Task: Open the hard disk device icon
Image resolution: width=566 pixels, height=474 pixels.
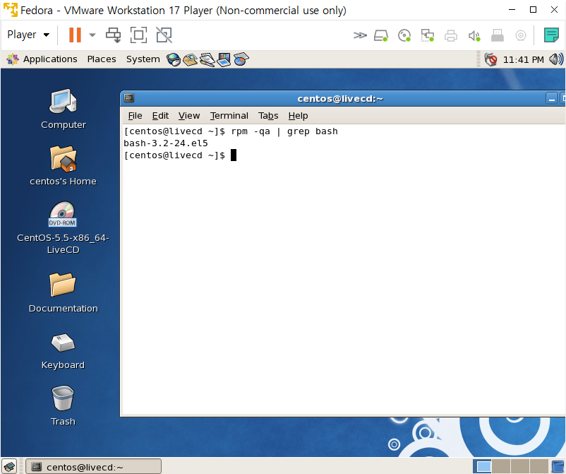Action: (x=381, y=35)
